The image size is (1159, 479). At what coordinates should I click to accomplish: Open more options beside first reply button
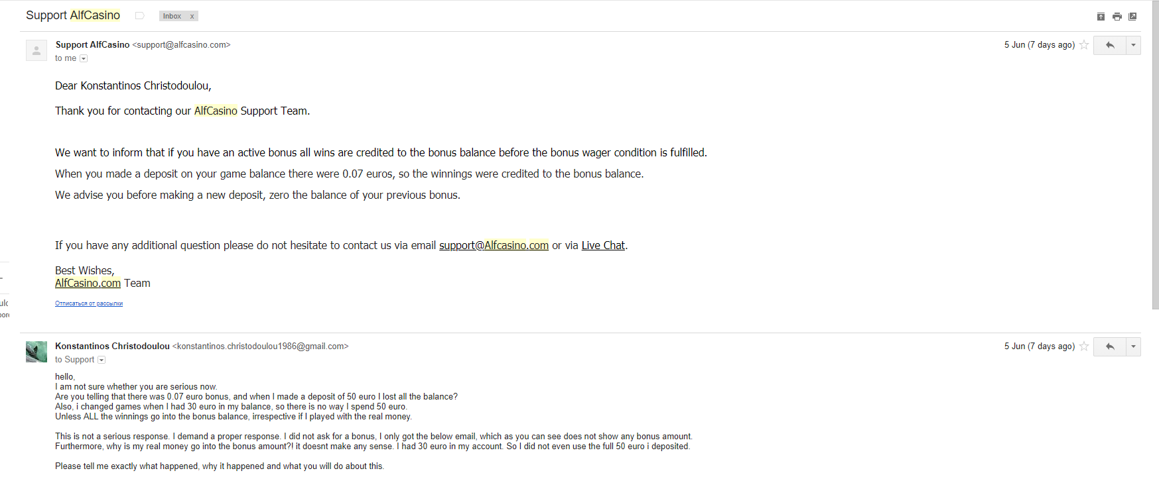(1133, 45)
